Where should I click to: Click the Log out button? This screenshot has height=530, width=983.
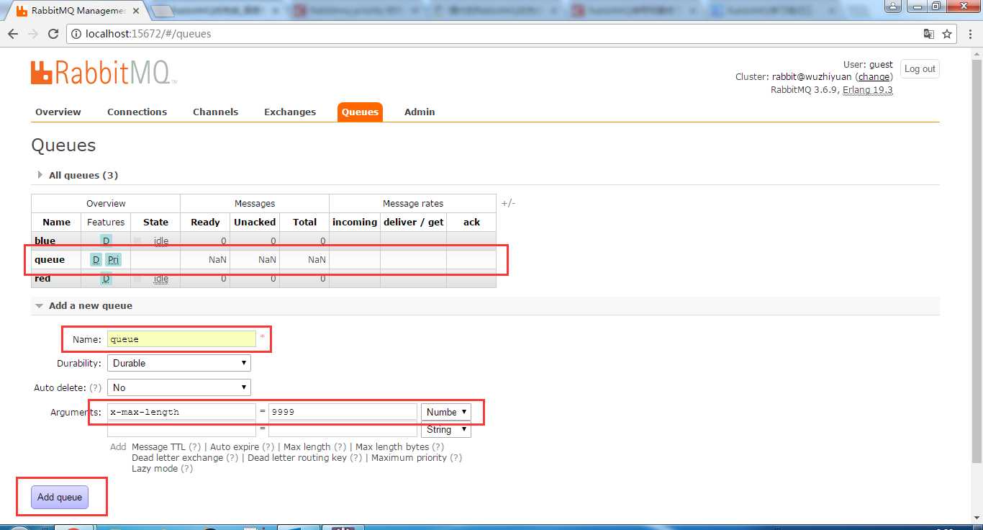pos(920,69)
